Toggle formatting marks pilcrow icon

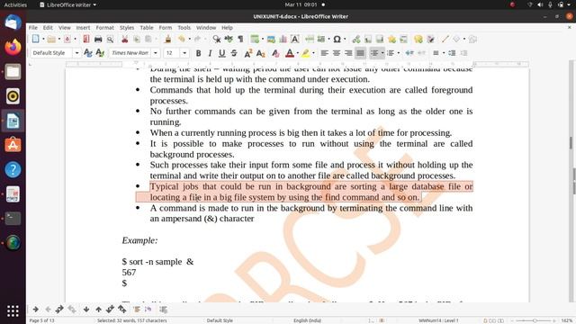tap(240, 39)
